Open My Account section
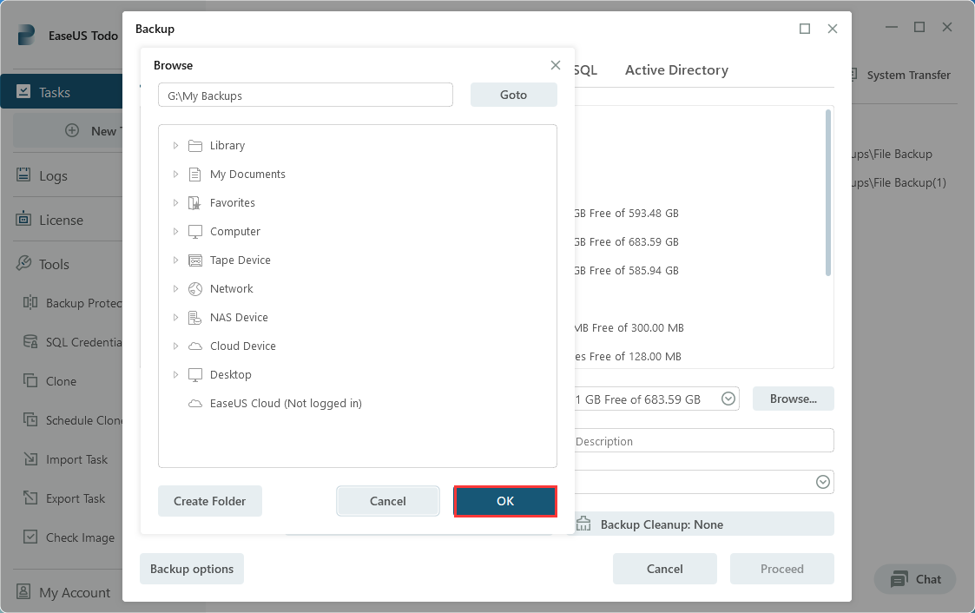 (x=64, y=591)
